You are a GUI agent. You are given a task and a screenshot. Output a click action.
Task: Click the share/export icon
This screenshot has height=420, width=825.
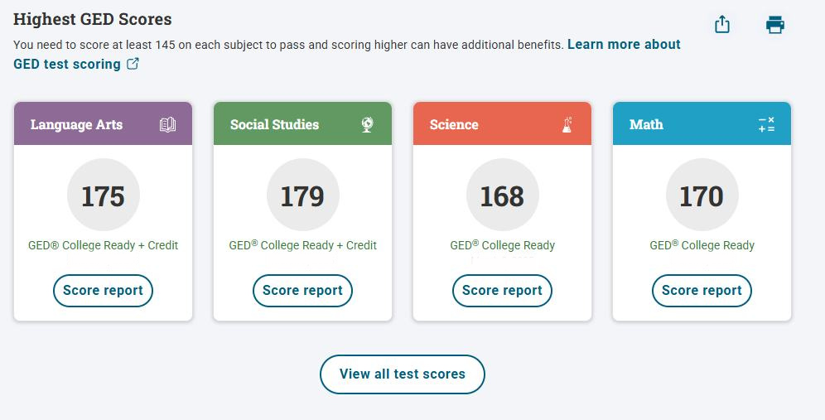click(x=722, y=25)
